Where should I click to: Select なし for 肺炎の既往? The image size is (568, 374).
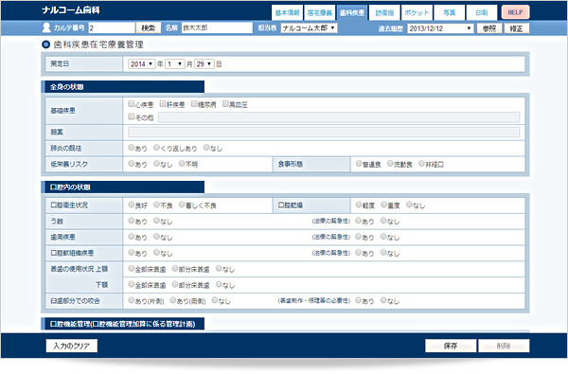(x=206, y=148)
